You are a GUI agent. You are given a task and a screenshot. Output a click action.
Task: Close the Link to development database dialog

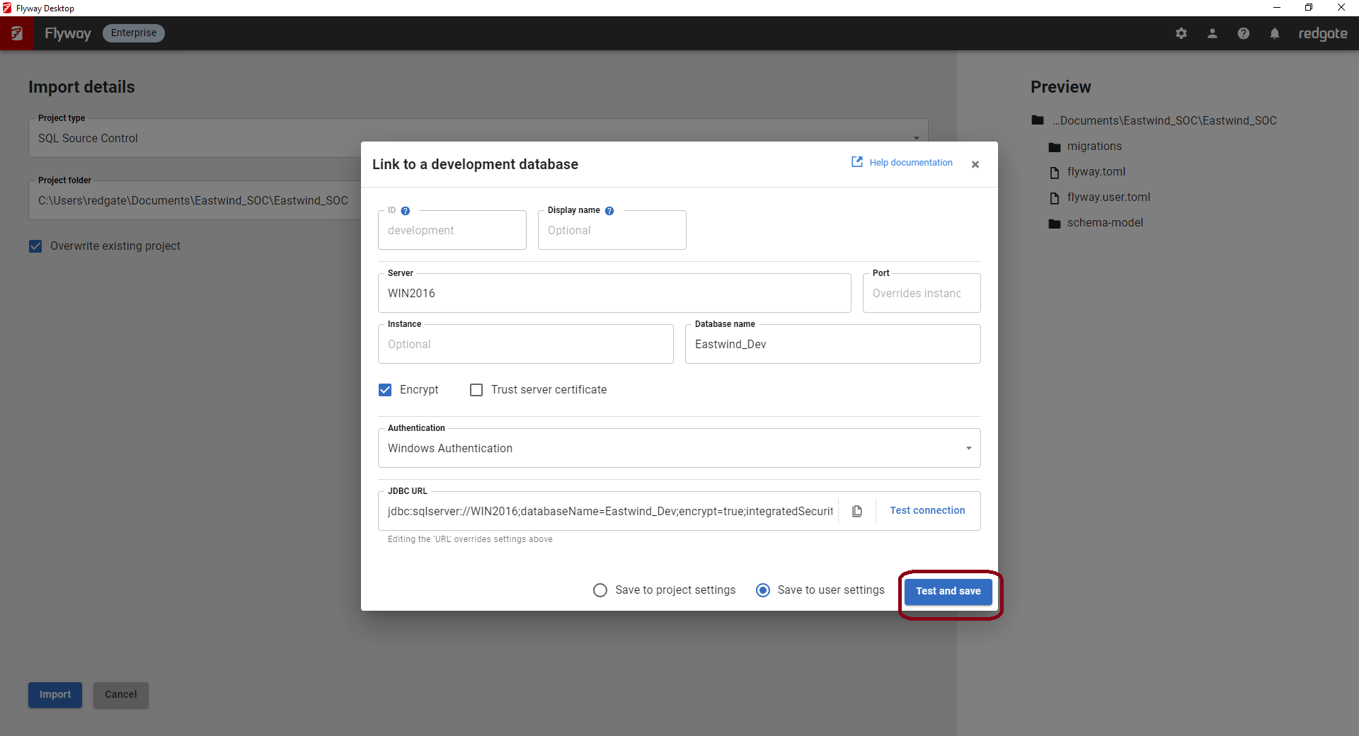click(x=975, y=164)
